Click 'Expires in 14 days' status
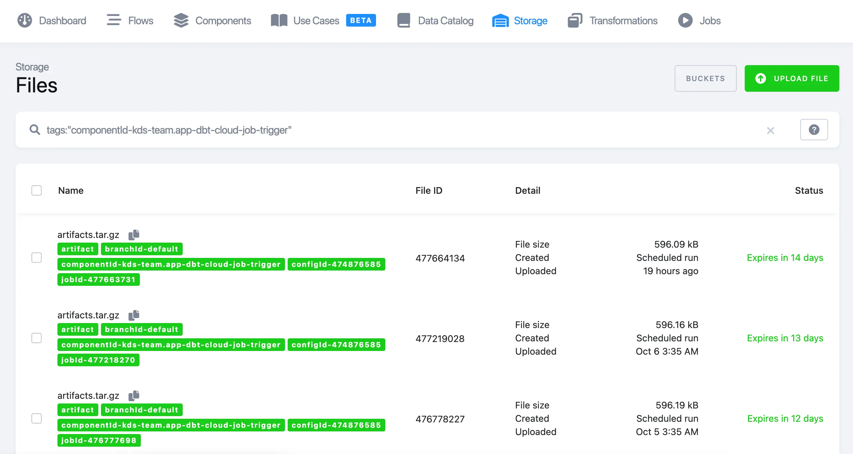Viewport: 853px width, 454px height. click(x=785, y=258)
